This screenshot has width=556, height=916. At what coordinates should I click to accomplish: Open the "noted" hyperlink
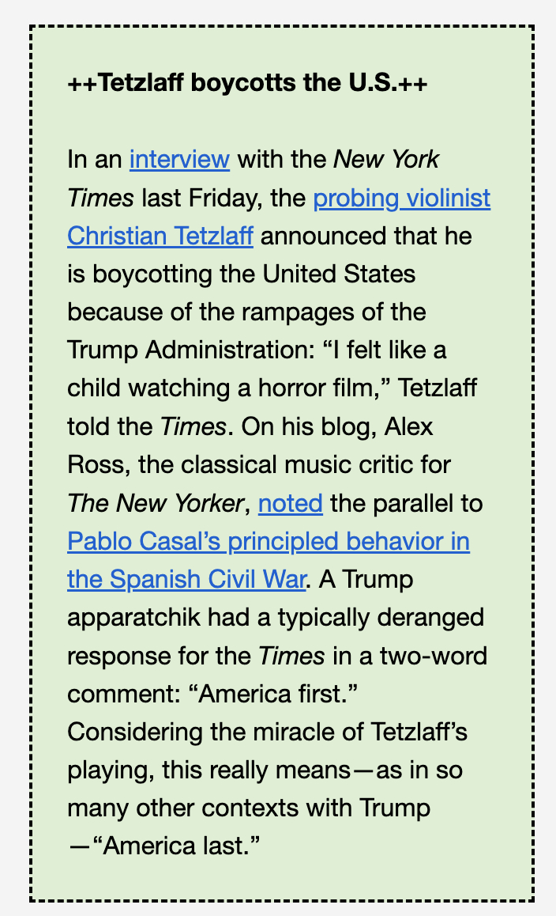pos(291,503)
